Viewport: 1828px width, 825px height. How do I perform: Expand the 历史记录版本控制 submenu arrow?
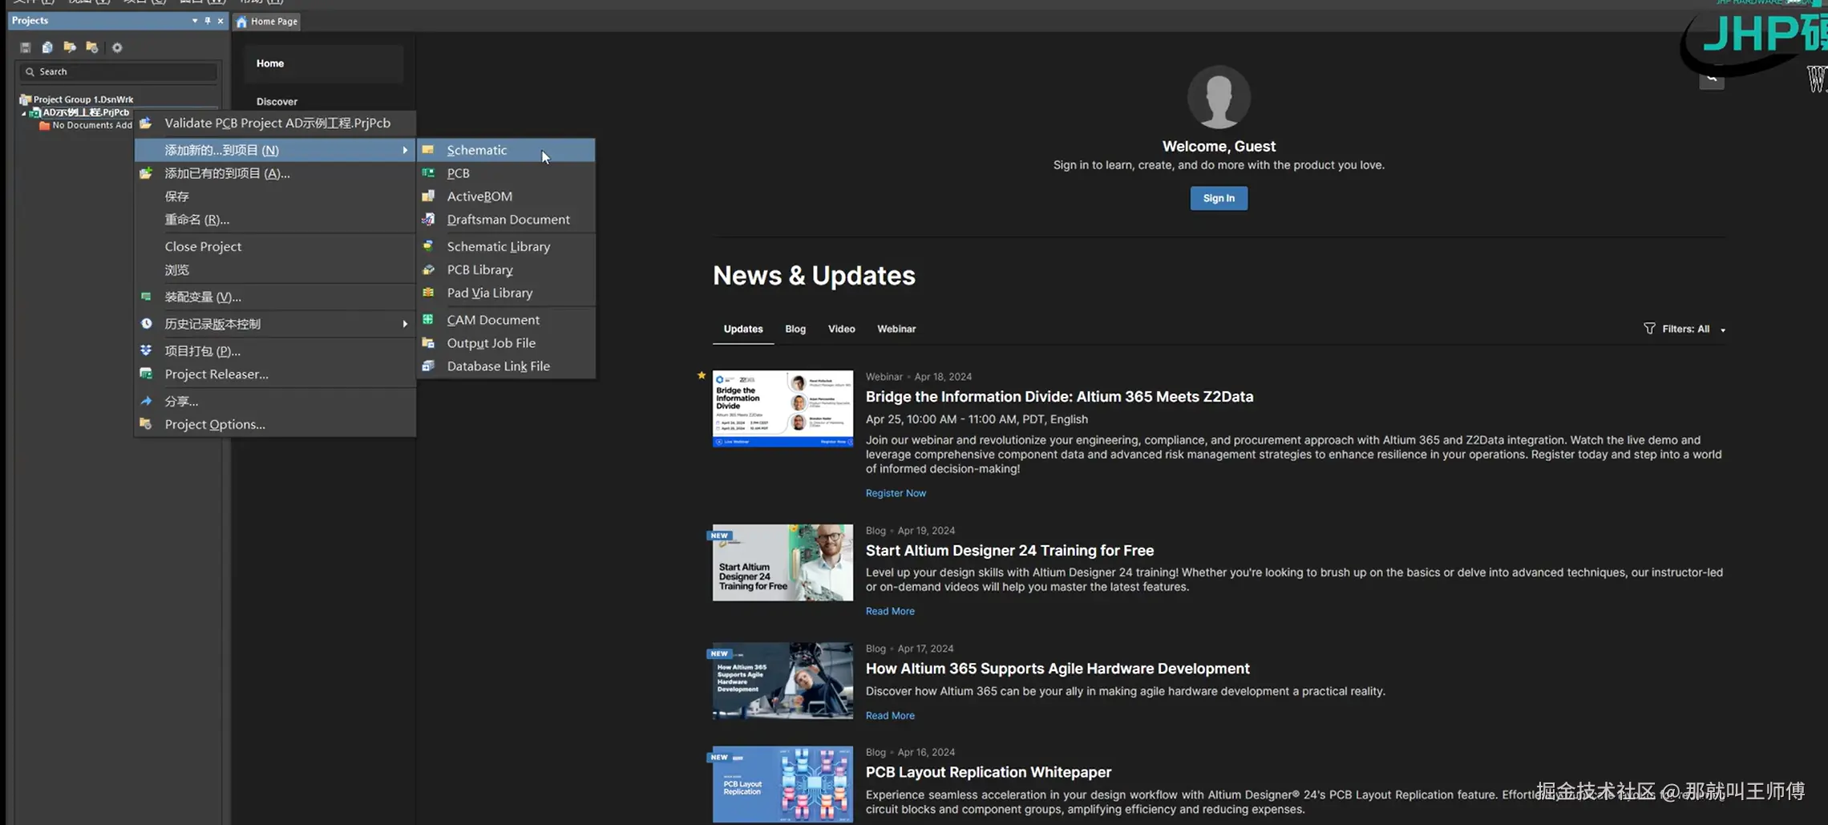(405, 324)
